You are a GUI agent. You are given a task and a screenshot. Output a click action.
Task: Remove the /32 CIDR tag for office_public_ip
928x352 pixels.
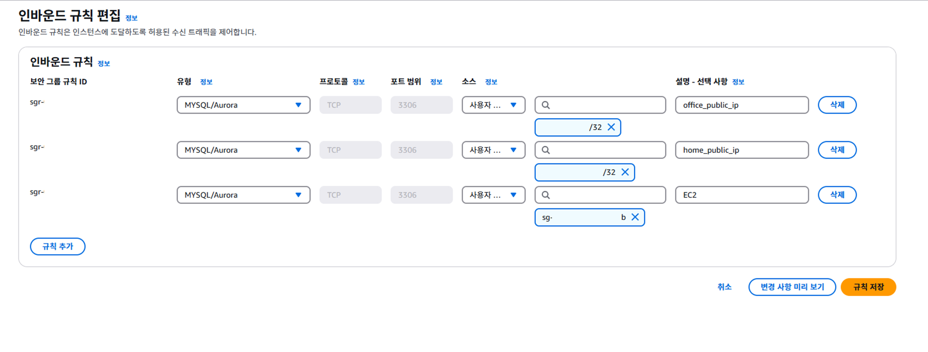[x=611, y=127]
